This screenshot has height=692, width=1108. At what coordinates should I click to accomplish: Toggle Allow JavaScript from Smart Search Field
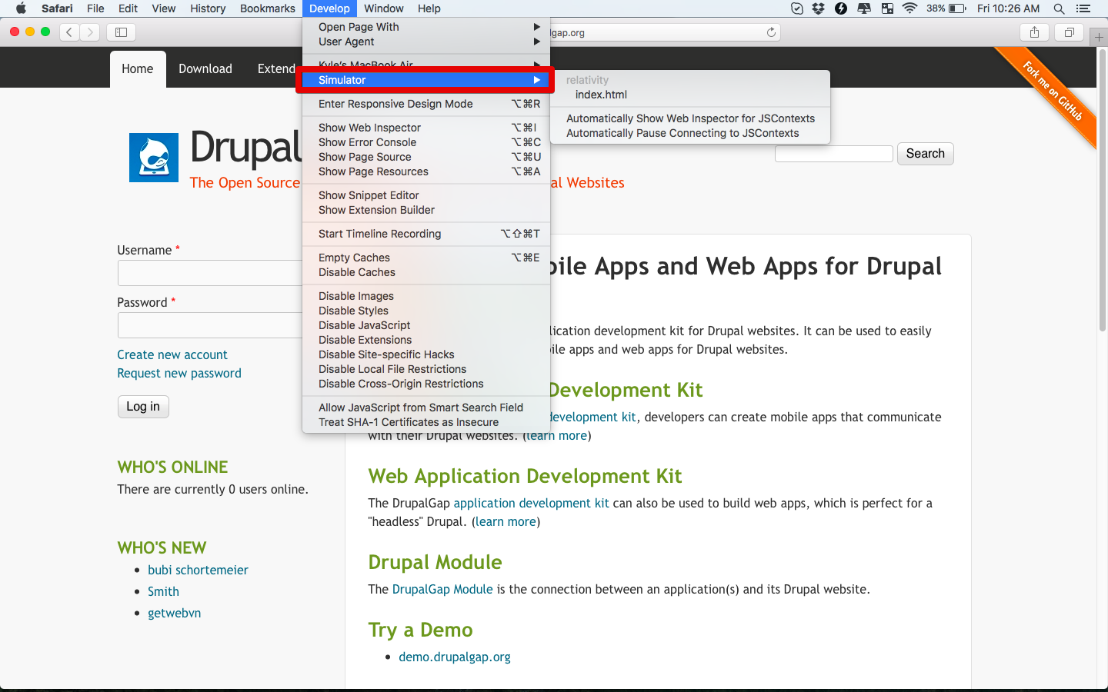click(x=426, y=408)
